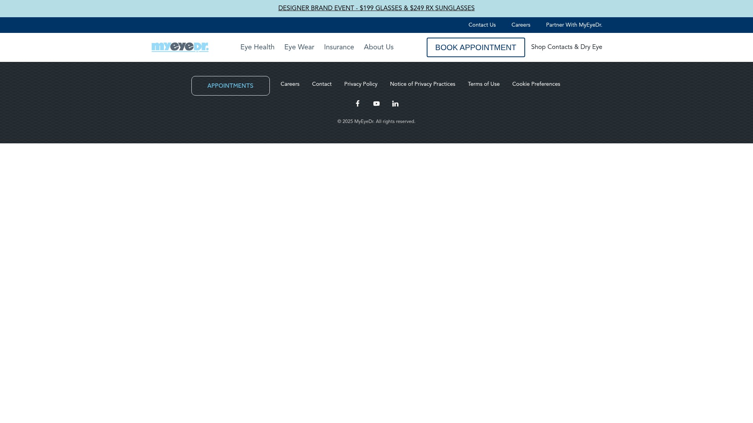This screenshot has width=753, height=423.
Task: Open the Terms of Use link
Action: [484, 84]
